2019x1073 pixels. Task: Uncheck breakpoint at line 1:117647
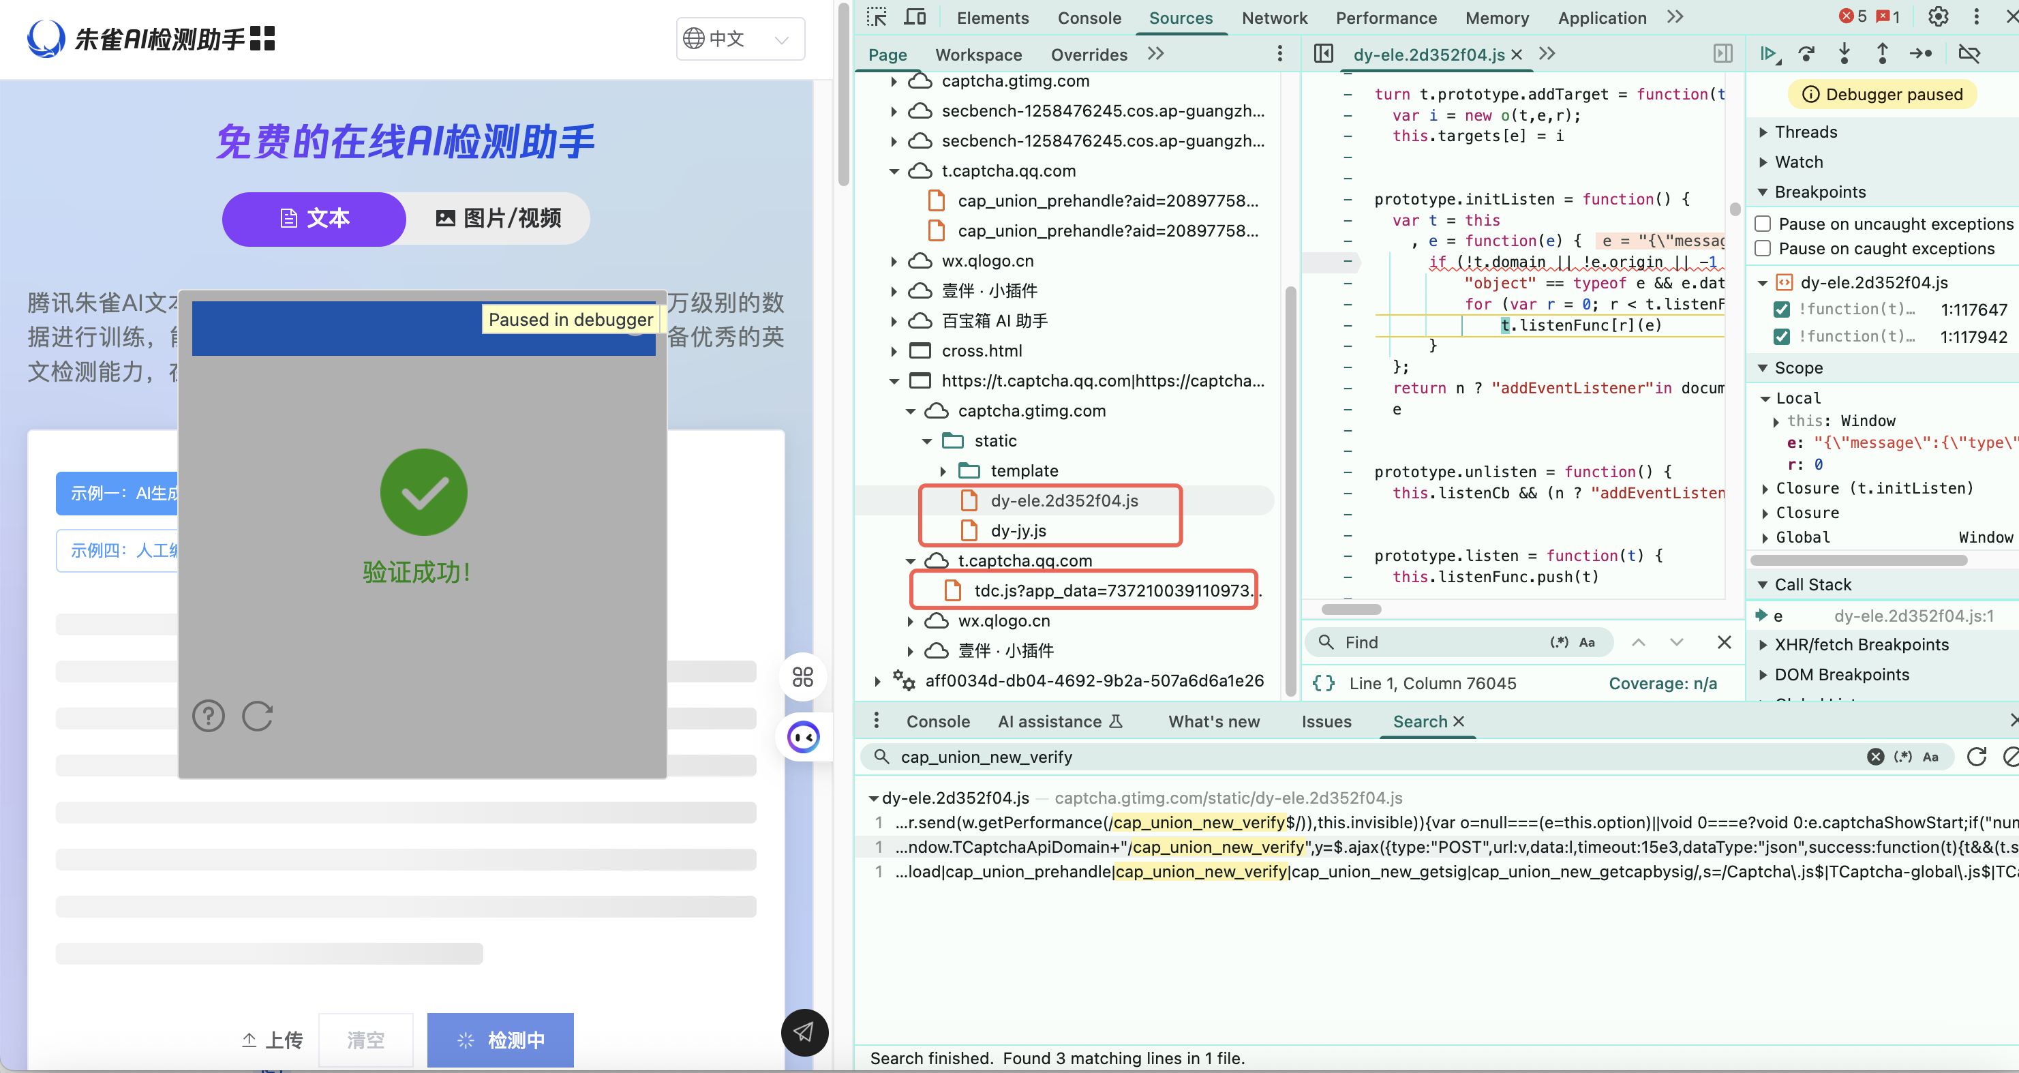tap(1782, 309)
